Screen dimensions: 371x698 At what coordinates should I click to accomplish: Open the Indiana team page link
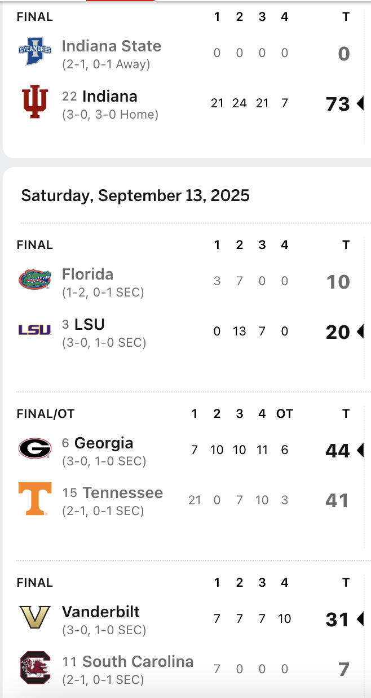tap(109, 96)
